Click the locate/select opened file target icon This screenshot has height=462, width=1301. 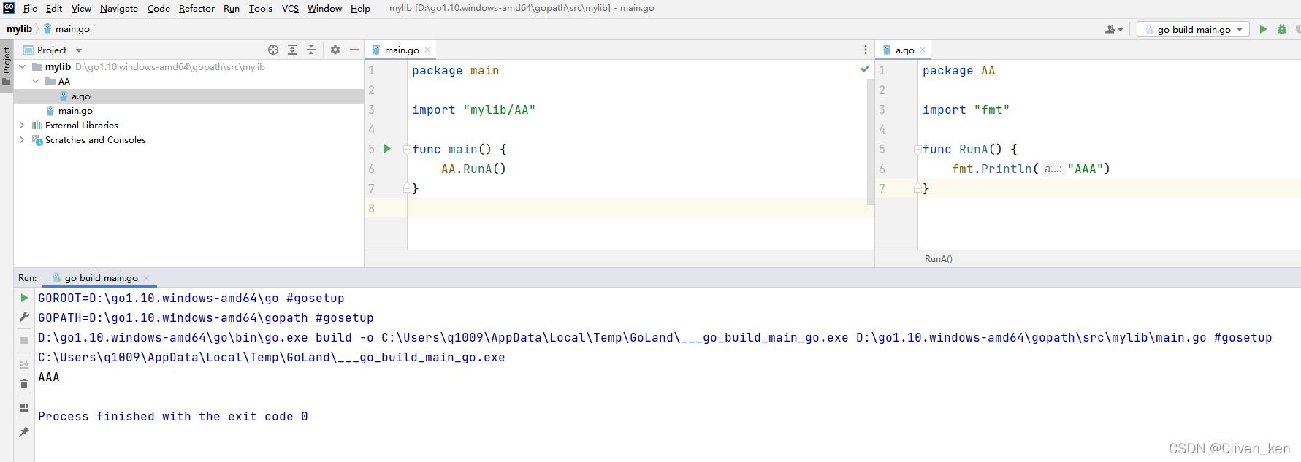(273, 50)
